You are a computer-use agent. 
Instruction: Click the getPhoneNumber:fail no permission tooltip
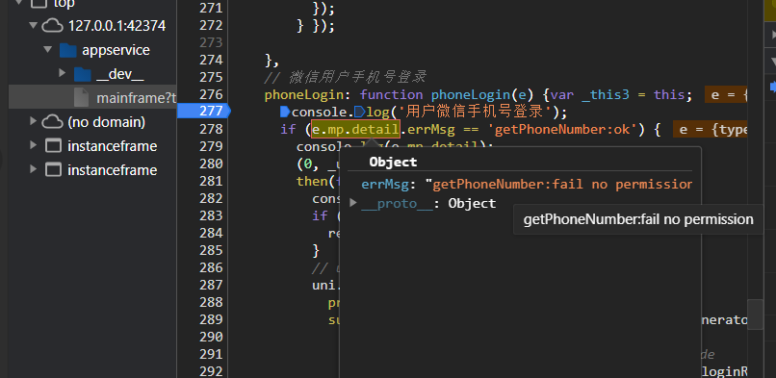tap(638, 219)
